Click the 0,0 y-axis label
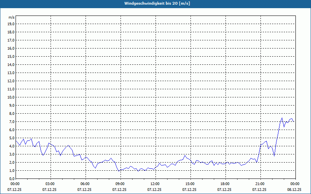Viewport: 311px width, 194px height. pos(11,178)
